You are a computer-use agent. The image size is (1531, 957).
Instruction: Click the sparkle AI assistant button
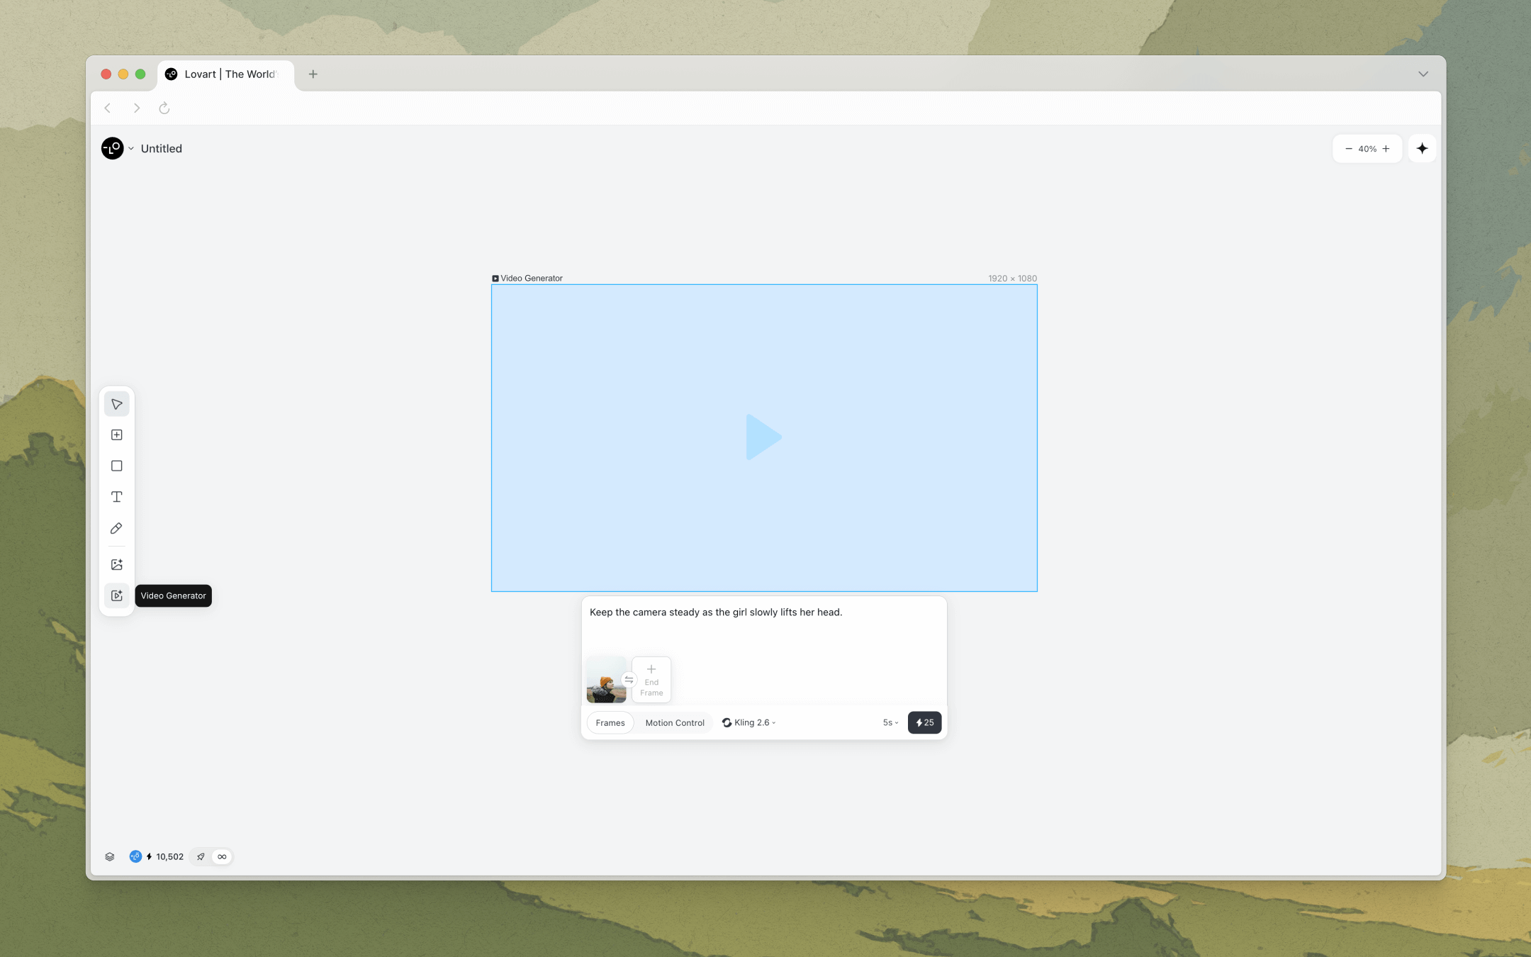(1422, 148)
